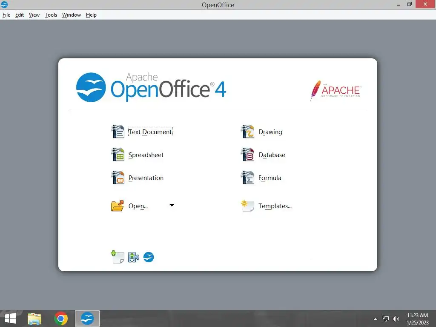This screenshot has width=436, height=327.
Task: Click the Windows Start button
Action: coord(10,318)
